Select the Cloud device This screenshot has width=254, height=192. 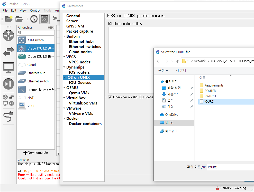coord(36,65)
